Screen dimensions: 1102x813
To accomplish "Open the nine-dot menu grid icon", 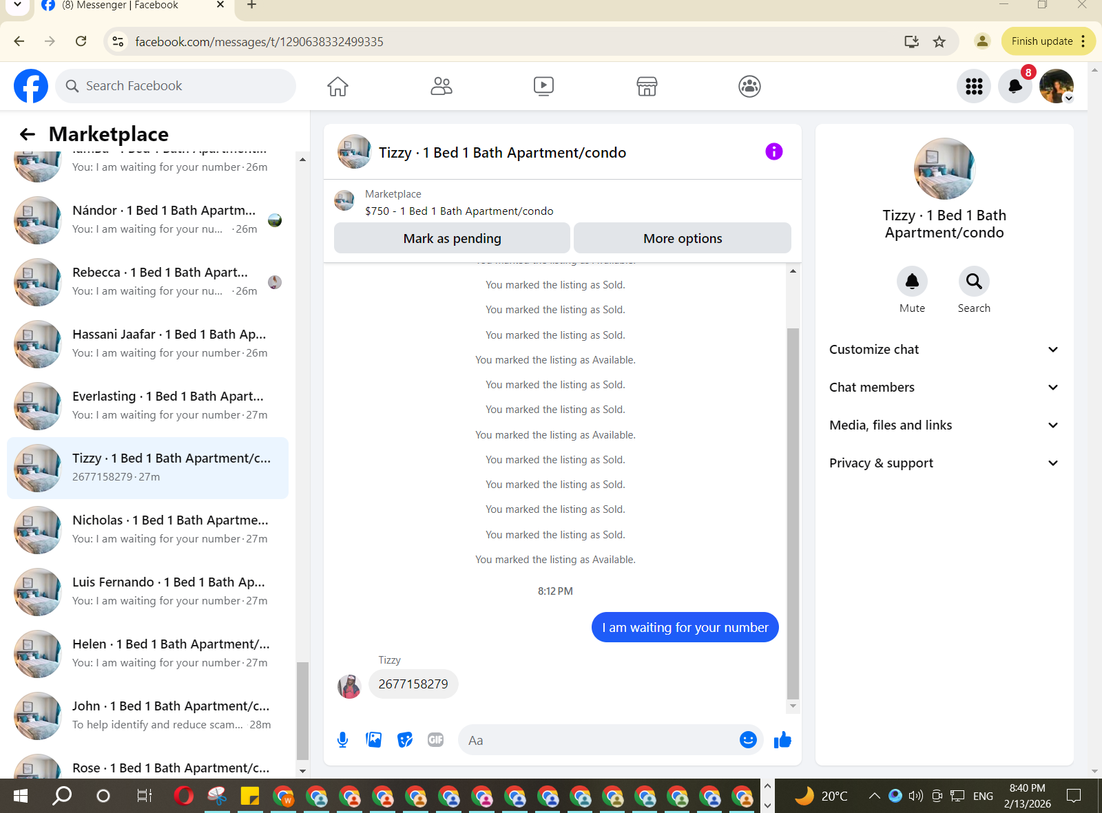I will (974, 86).
